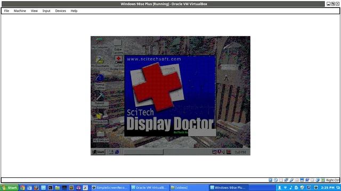Click the Network Neighborhood desktop icon
Image resolution: width=341 pixels, height=191 pixels.
pyautogui.click(x=100, y=100)
